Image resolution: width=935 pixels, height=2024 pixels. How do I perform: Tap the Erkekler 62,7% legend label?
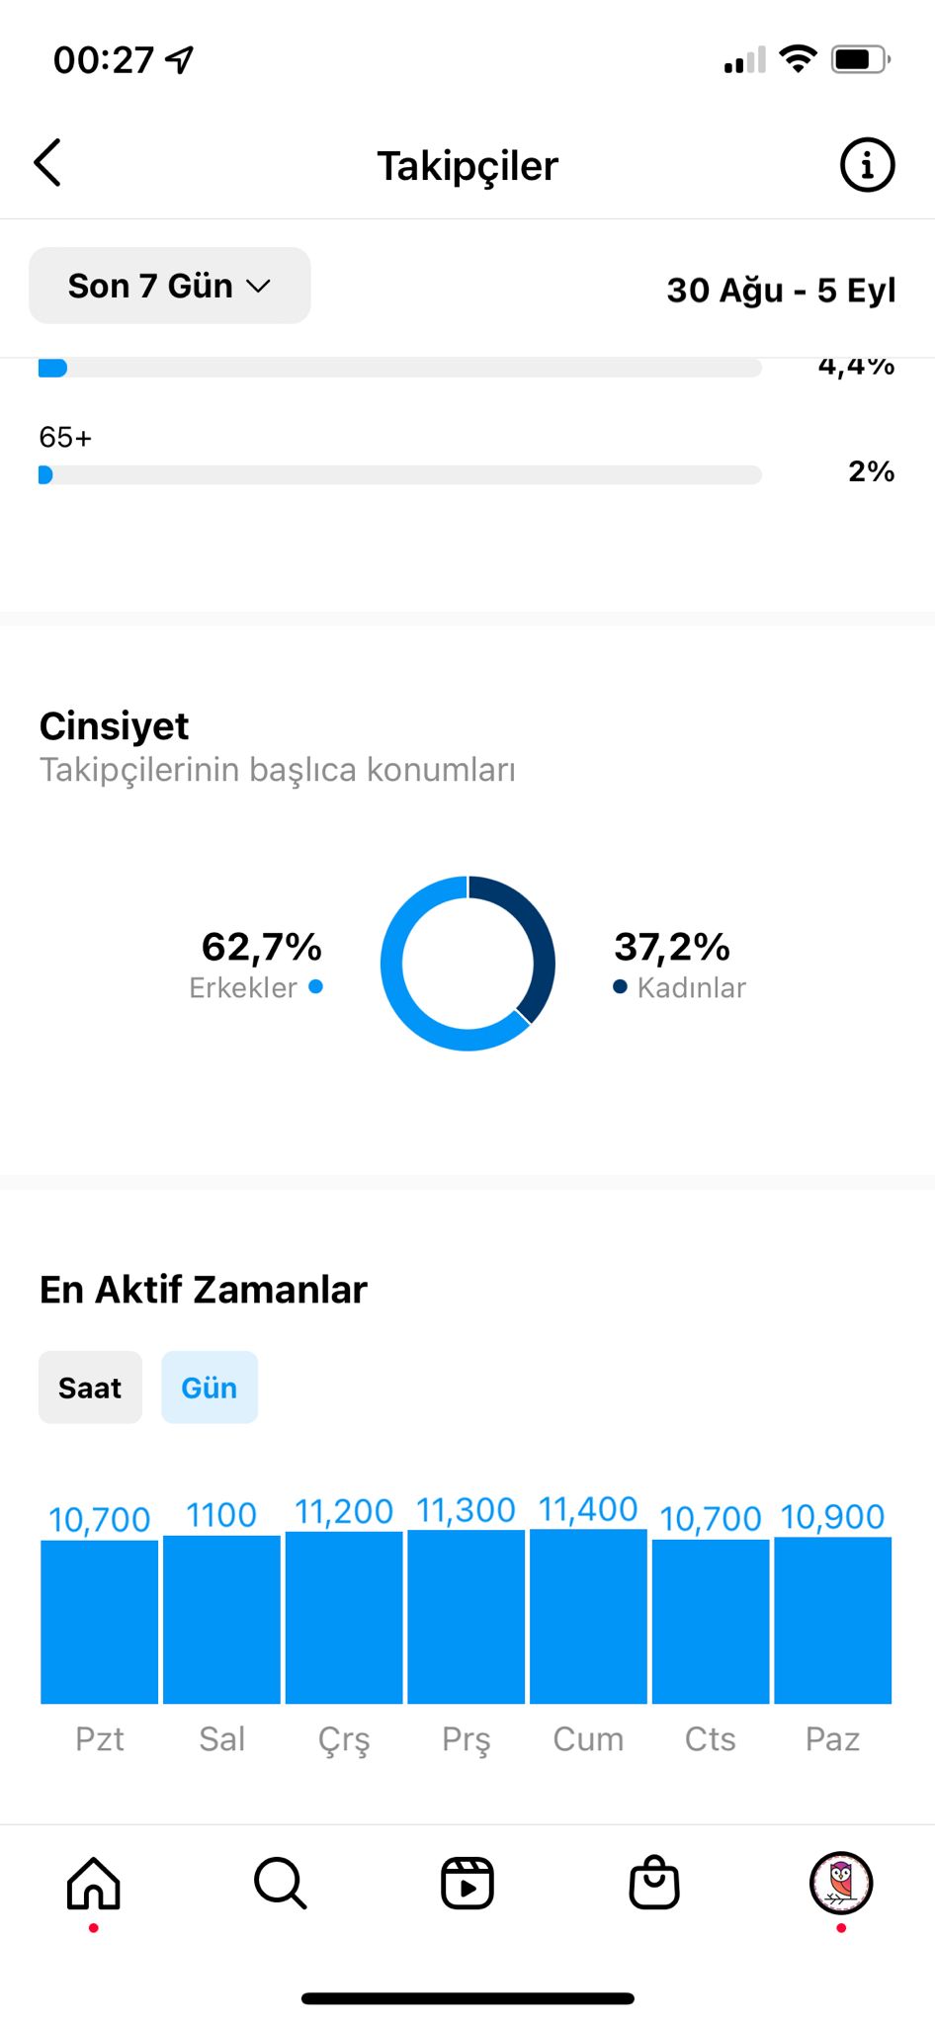click(257, 964)
